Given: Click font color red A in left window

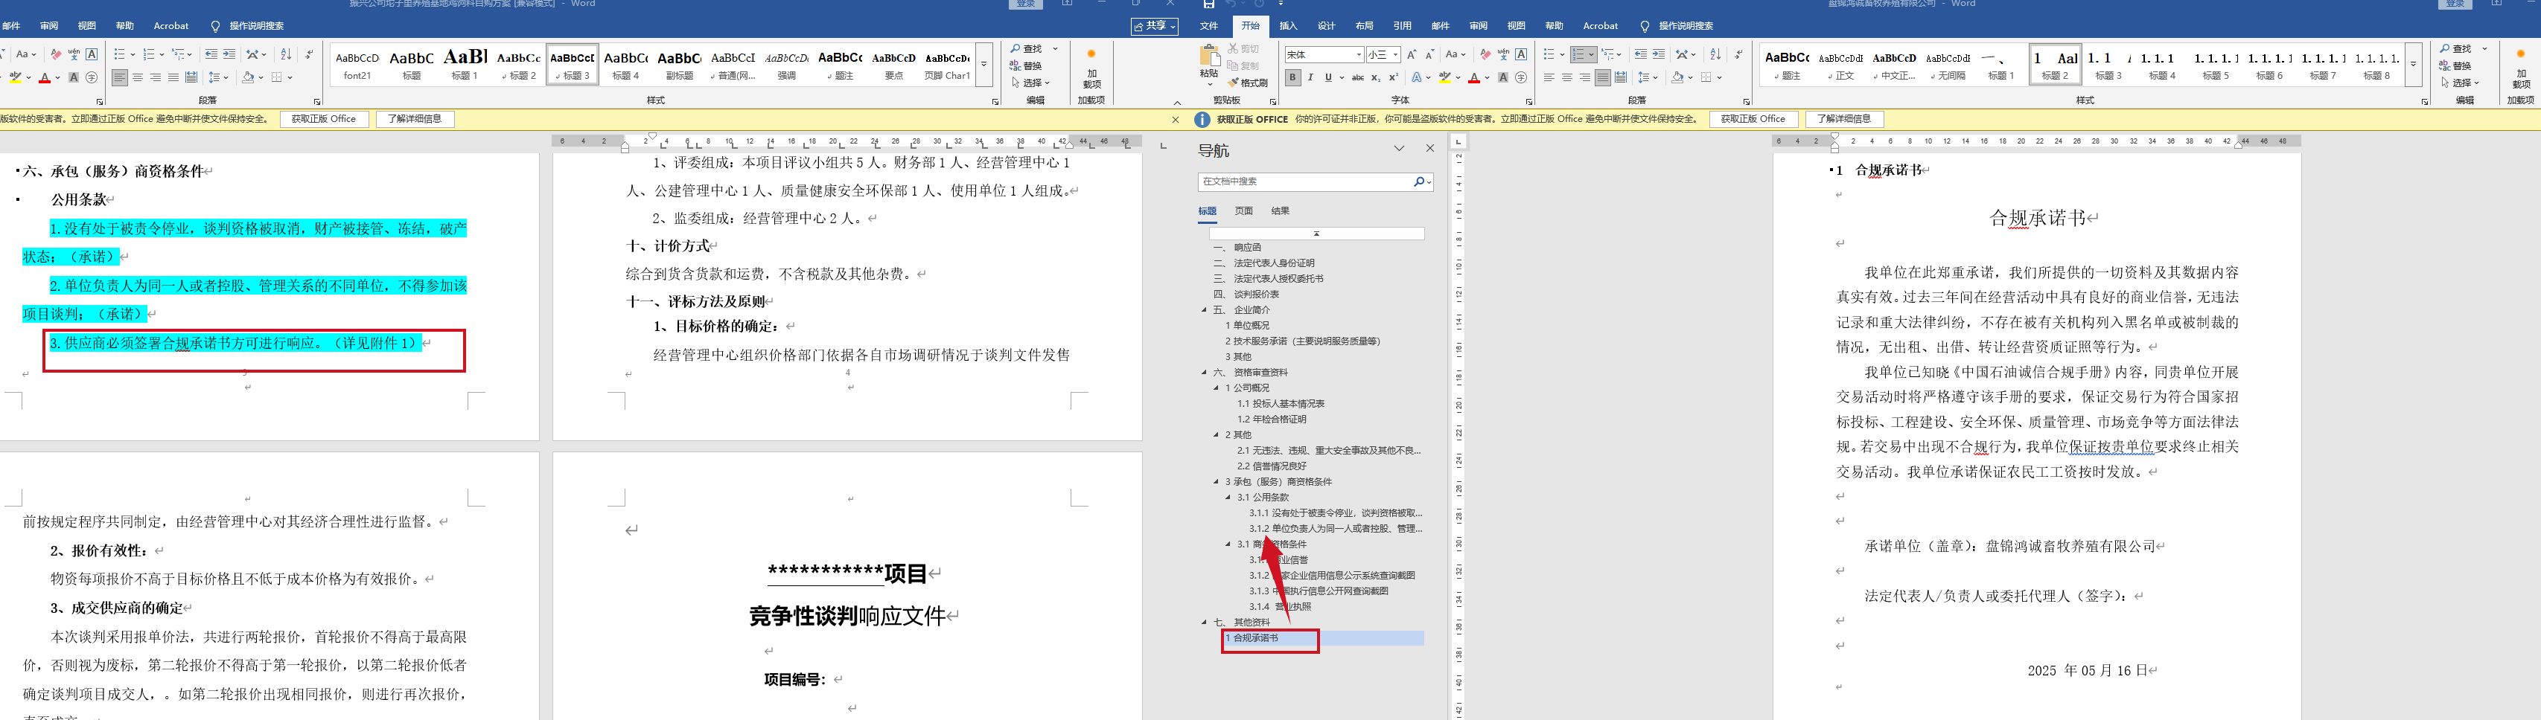Looking at the screenshot, I should point(45,78).
